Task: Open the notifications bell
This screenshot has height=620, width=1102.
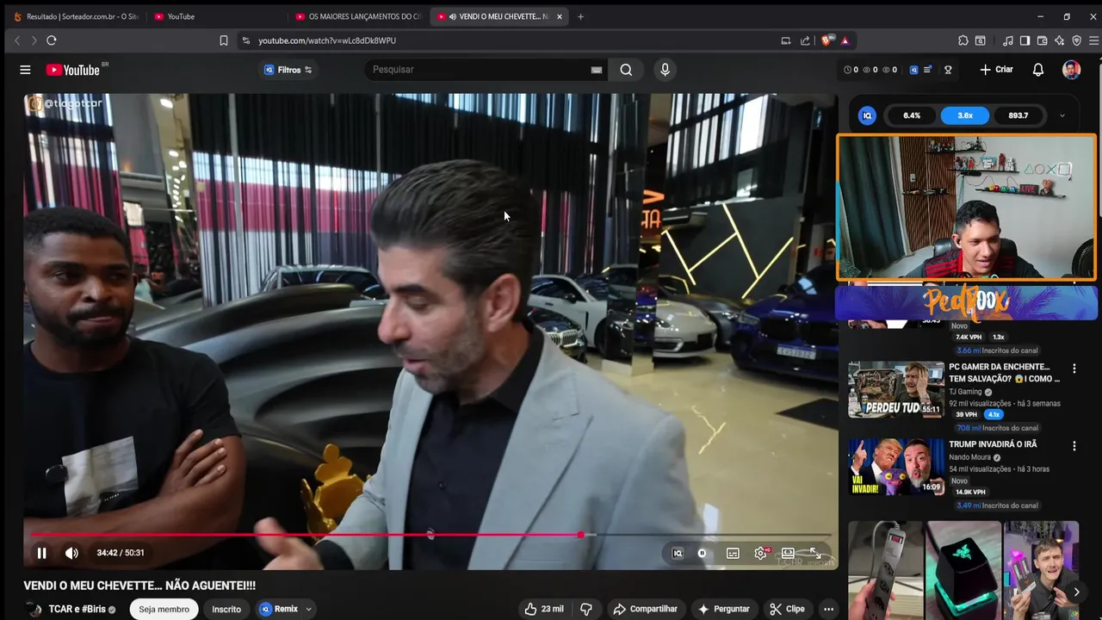Action: (x=1038, y=70)
